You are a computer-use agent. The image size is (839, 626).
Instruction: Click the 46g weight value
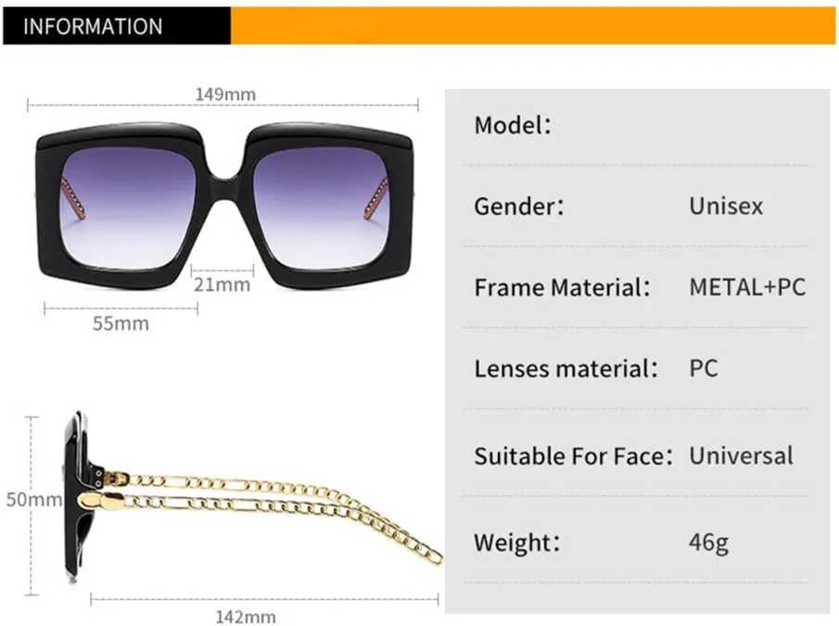pyautogui.click(x=708, y=542)
